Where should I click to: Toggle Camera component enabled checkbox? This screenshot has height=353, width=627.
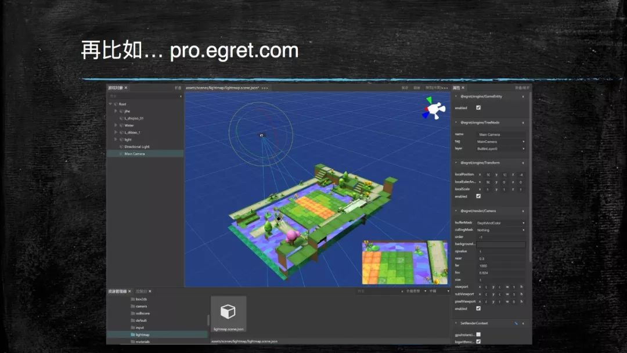[478, 309]
